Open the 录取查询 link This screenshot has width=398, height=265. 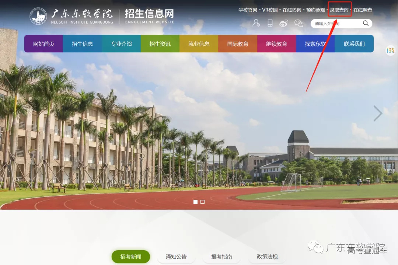tap(339, 10)
